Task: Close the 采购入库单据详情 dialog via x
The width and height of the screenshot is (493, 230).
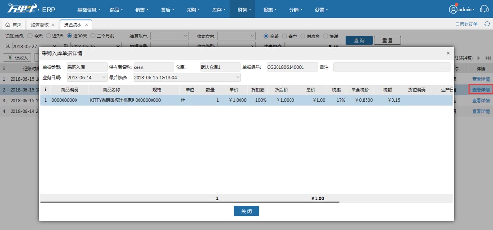Action: pyautogui.click(x=448, y=53)
